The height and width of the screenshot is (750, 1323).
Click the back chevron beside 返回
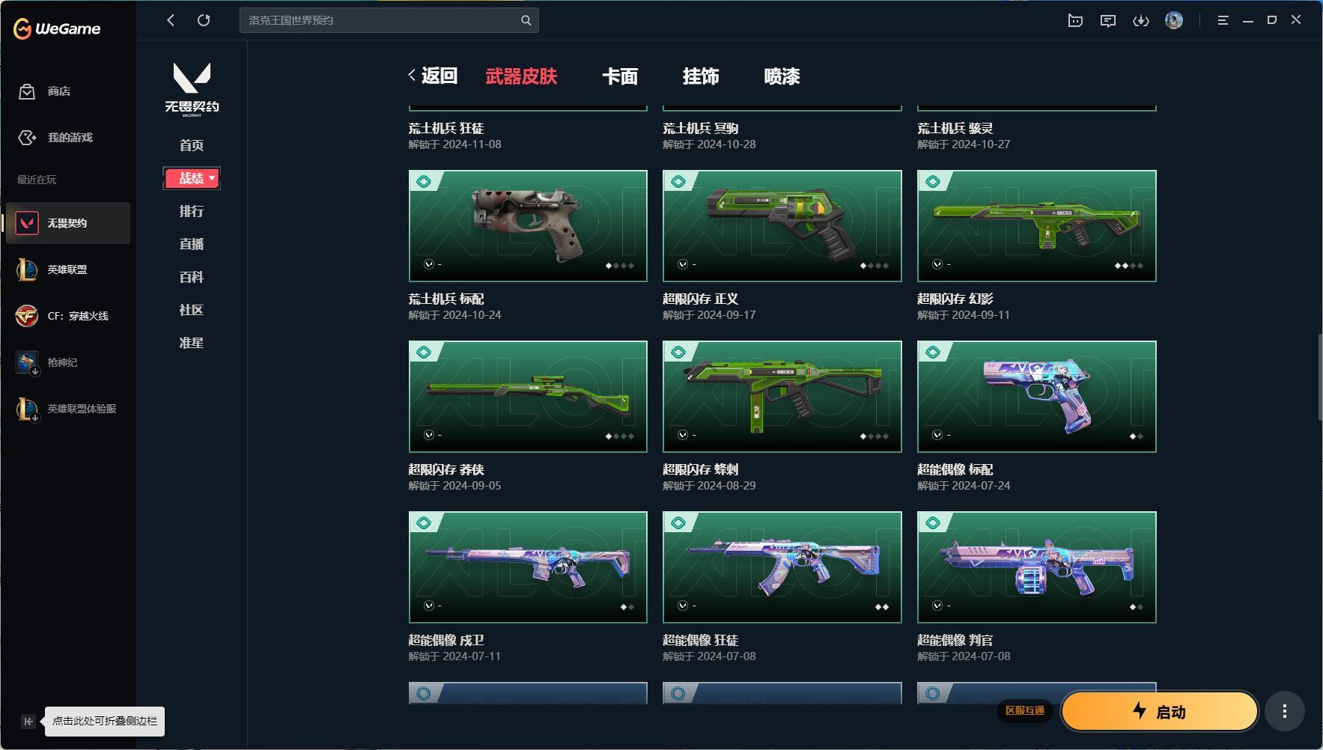click(x=411, y=75)
